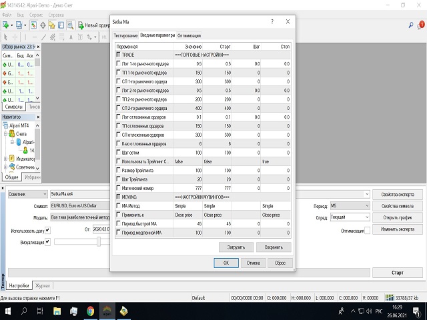Open the Спред Текущий dropdown
The image size is (427, 320).
click(x=350, y=217)
